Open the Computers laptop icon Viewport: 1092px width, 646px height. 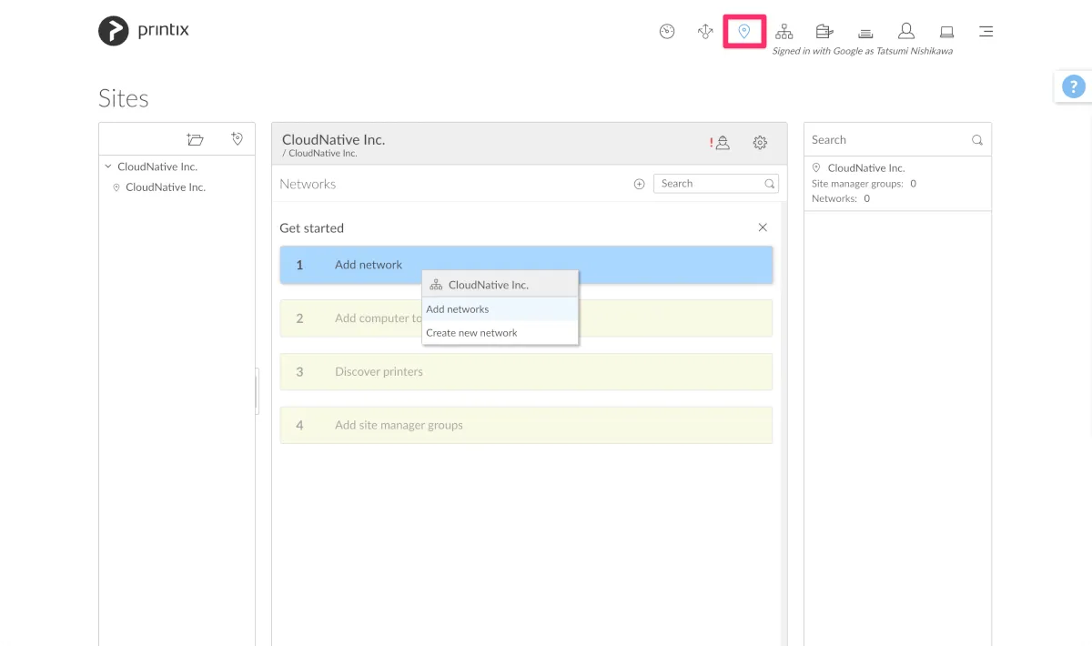946,32
